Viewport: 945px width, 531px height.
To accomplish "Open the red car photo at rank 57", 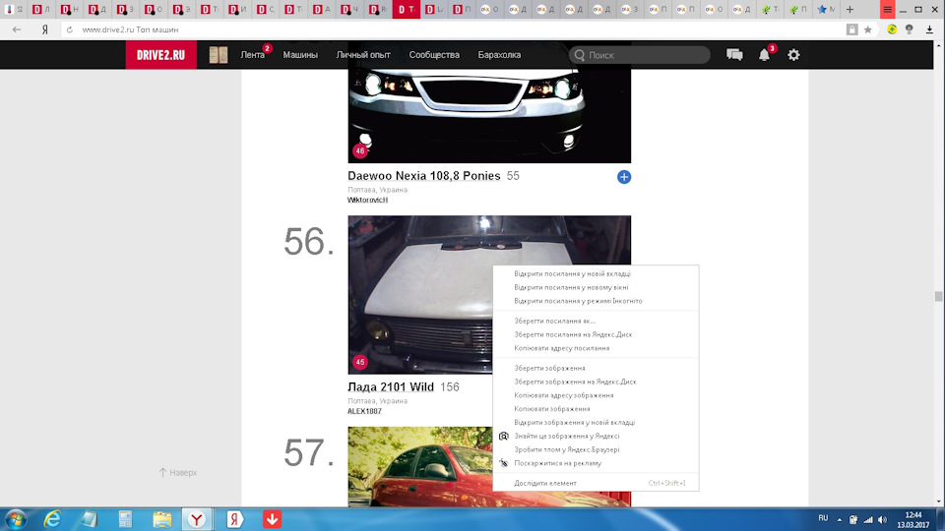I will click(x=420, y=466).
